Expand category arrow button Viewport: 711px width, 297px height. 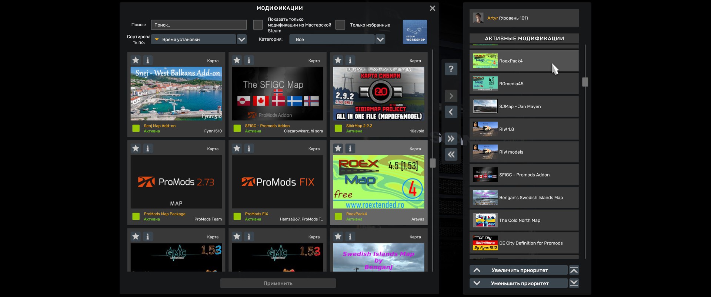(x=380, y=40)
